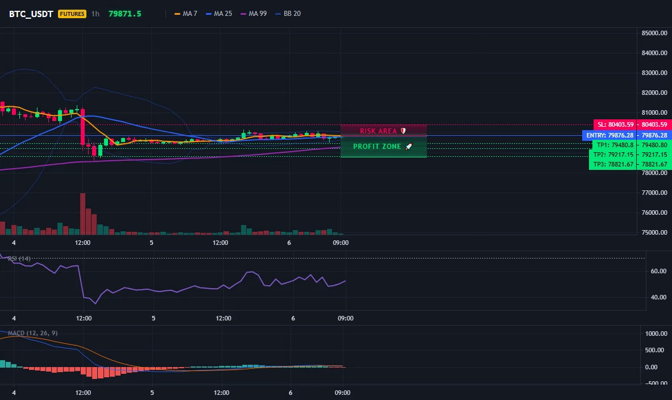Click the large red candle at 12:00 on day 4

pyautogui.click(x=82, y=127)
